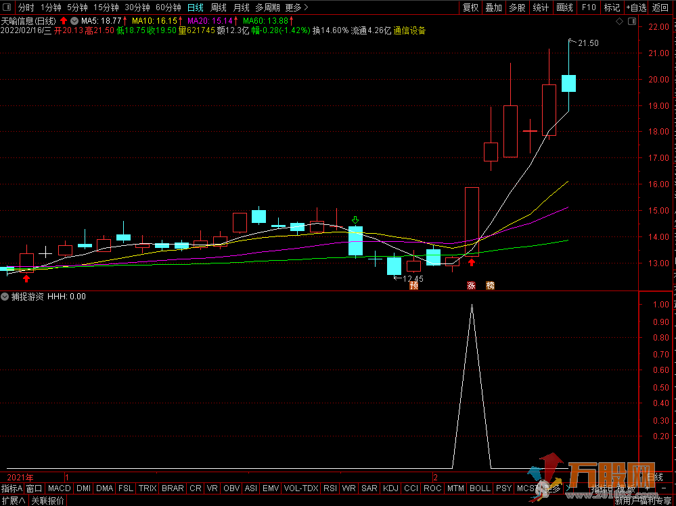
Task: Select the 15分钟 timeframe
Action: [106, 7]
